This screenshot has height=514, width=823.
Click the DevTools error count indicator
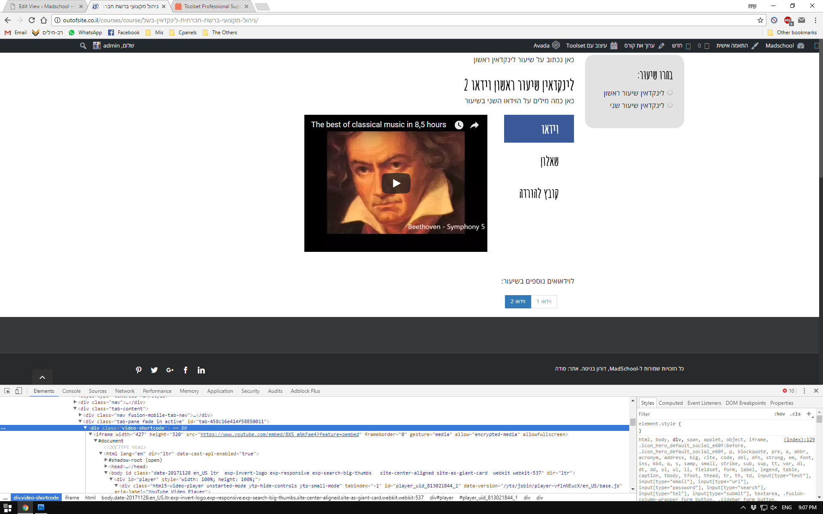788,391
